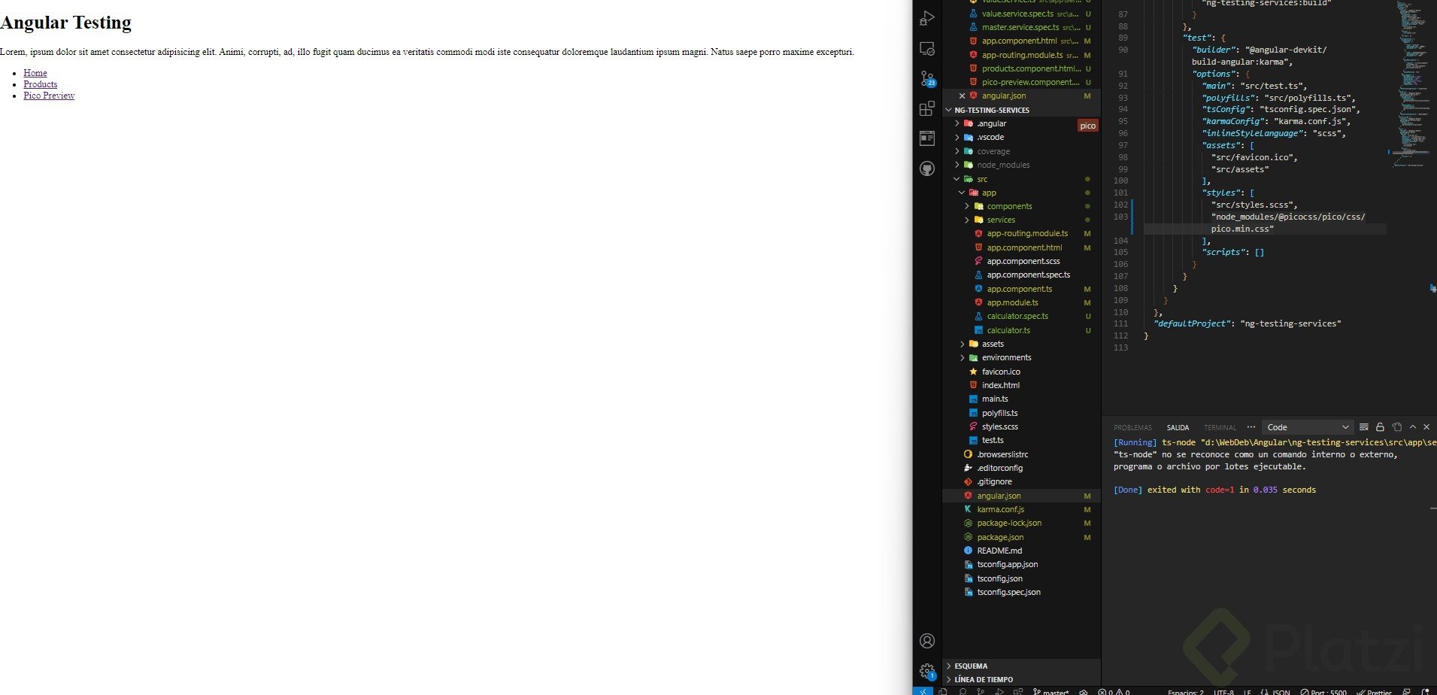The height and width of the screenshot is (695, 1437).
Task: Click the Port 5500 Live Server status item
Action: tap(1323, 691)
